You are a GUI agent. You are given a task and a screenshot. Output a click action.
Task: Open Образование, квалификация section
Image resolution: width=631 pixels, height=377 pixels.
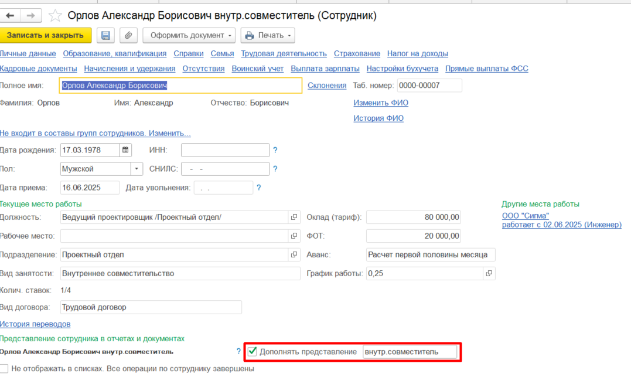click(115, 53)
